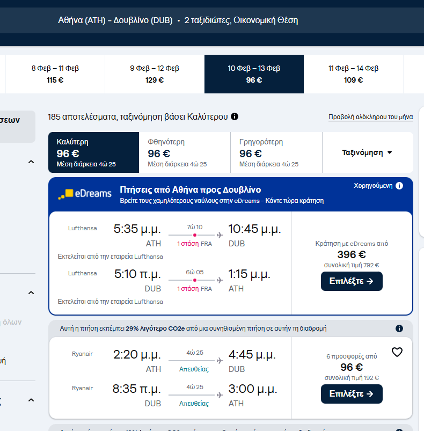
Task: Click the CO2 emissions info icon
Action: pyautogui.click(x=399, y=328)
